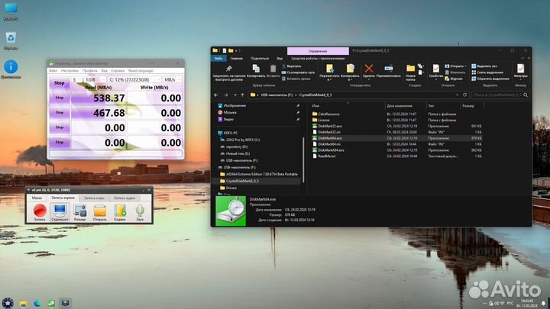Open Файл menu in CrystalDiskMark
The height and width of the screenshot is (309, 550).
click(53, 70)
